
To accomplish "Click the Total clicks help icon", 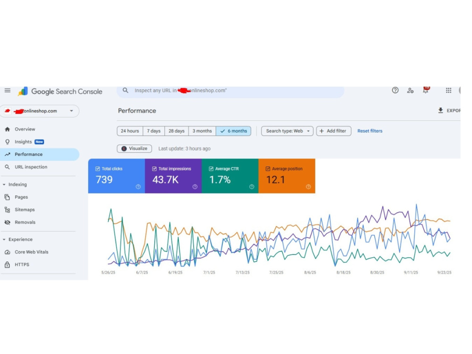I will pyautogui.click(x=138, y=187).
